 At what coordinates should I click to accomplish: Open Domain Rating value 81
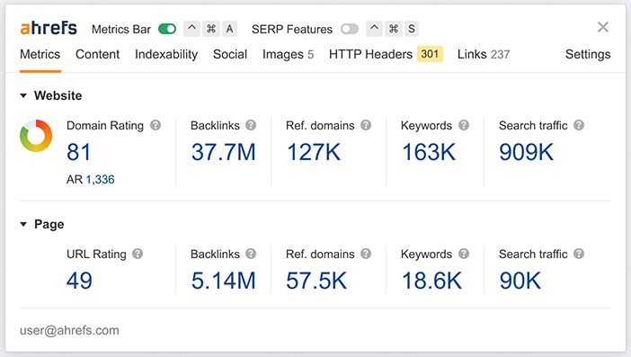[79, 152]
